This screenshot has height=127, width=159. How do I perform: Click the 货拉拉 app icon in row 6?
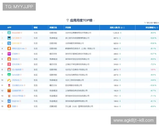(x=9, y=59)
